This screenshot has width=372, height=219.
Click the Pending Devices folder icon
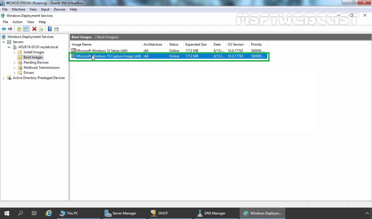[20, 62]
